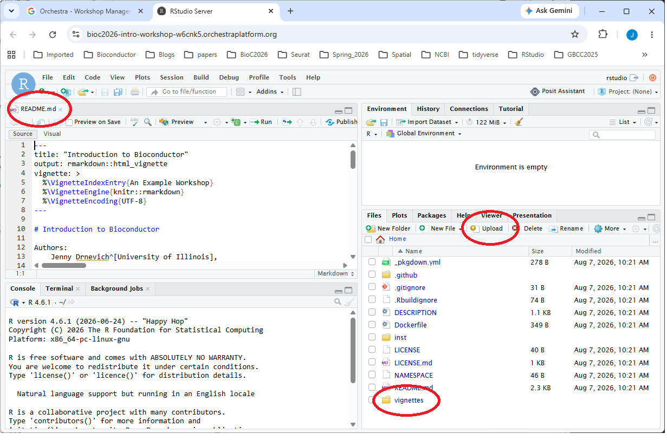The height and width of the screenshot is (440, 667).
Task: Click the clear console broom icon
Action: click(x=349, y=302)
